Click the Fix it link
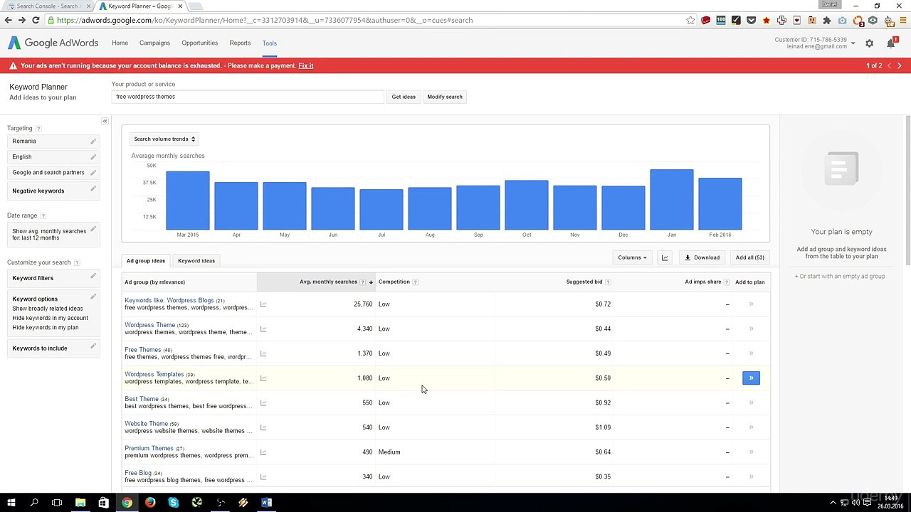911x512 pixels. coord(306,65)
